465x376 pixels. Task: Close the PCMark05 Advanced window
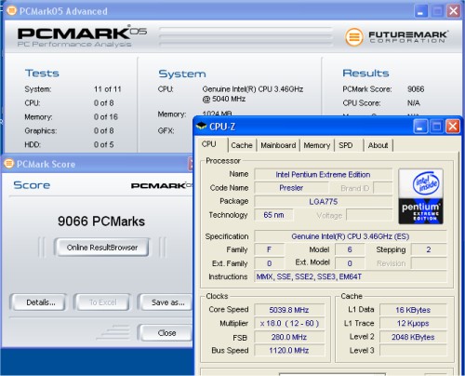(453, 11)
